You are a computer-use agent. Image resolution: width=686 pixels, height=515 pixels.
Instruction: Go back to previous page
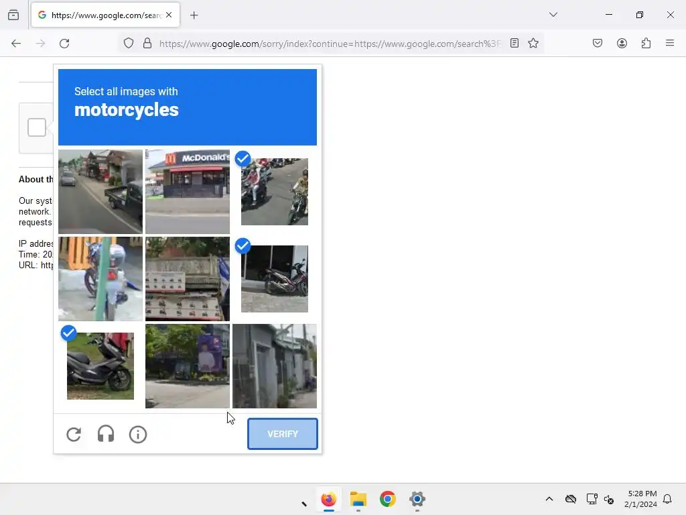pyautogui.click(x=16, y=44)
